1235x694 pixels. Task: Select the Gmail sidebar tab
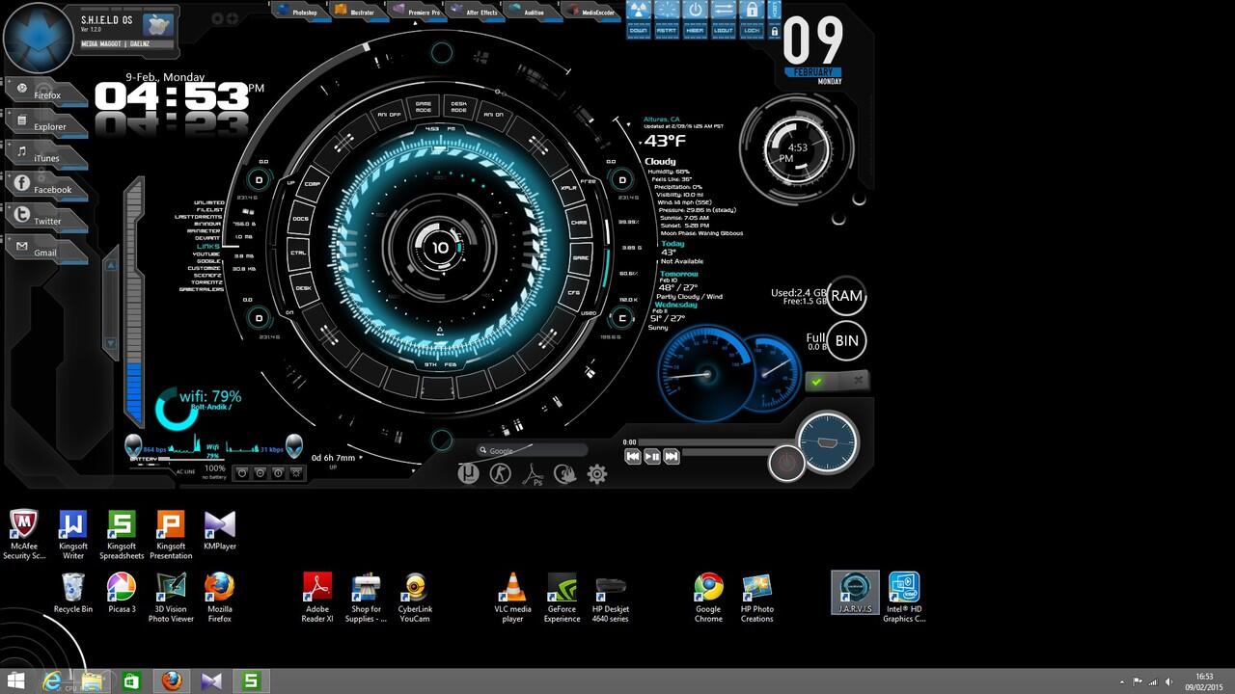pos(44,252)
